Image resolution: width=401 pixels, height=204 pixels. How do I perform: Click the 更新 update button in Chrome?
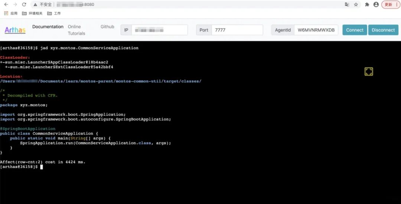(391, 4)
